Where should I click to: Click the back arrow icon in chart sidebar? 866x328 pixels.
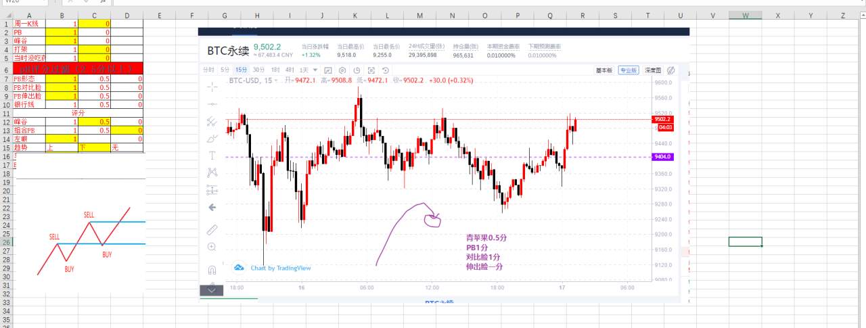coord(212,208)
